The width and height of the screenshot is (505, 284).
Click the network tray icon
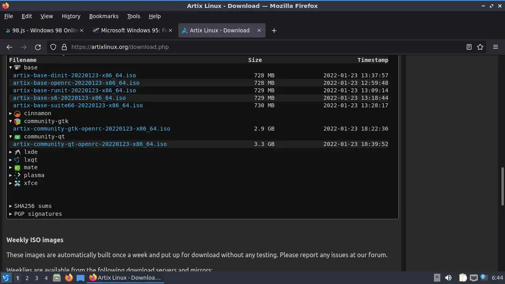[474, 278]
